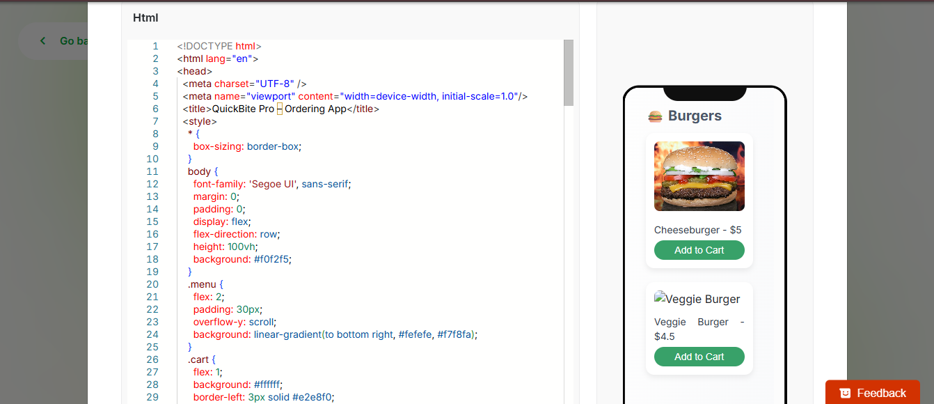Click the broken image icon on Veggie Burger card
The image size is (934, 404).
point(658,298)
